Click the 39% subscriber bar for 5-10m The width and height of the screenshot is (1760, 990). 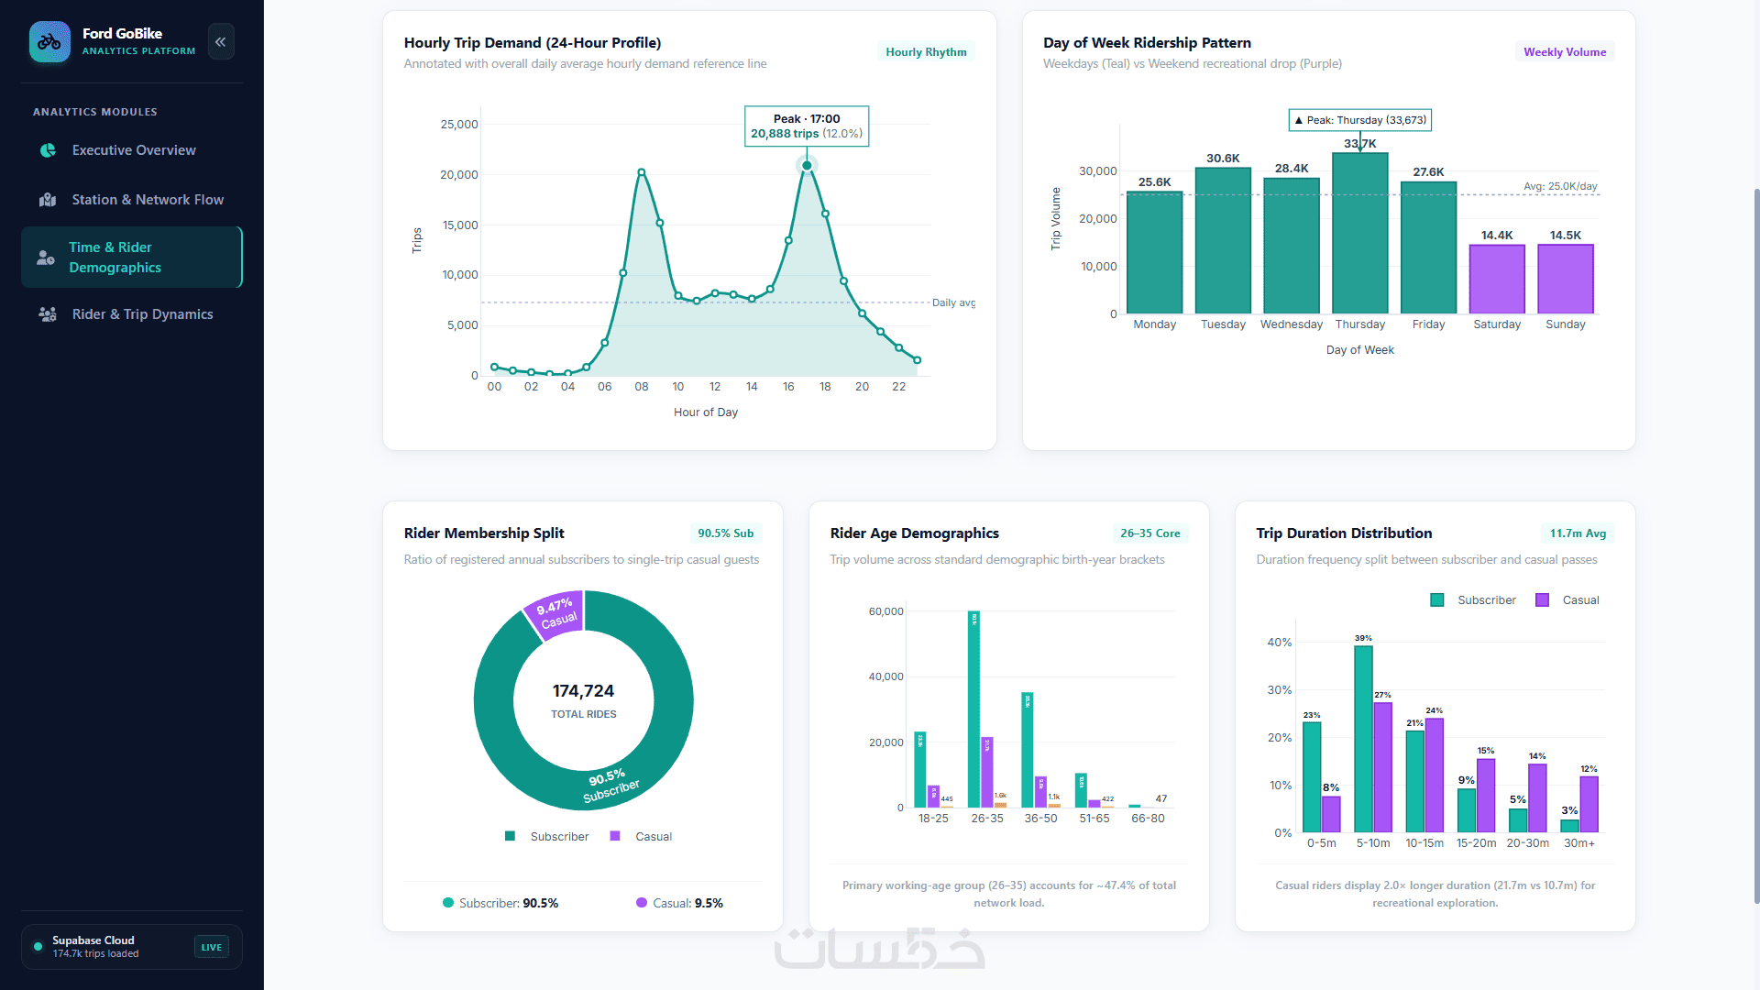[x=1364, y=739]
